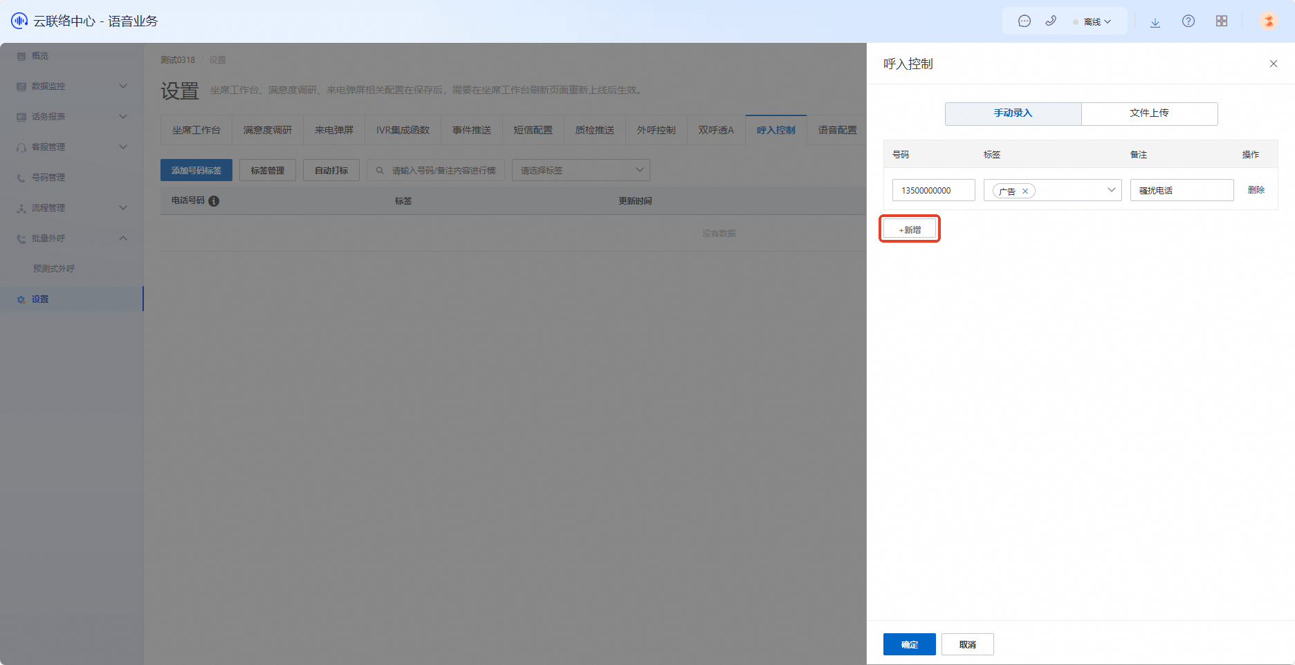This screenshot has width=1295, height=665.
Task: Close the 呼入控制 panel with X
Action: pos(1274,64)
